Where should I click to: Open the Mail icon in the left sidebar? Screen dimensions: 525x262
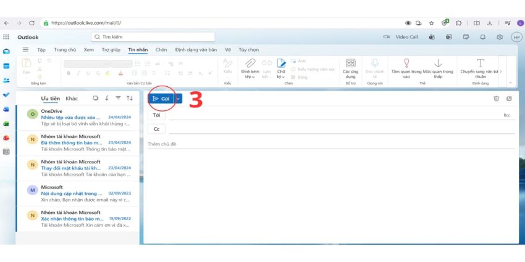pos(6,51)
